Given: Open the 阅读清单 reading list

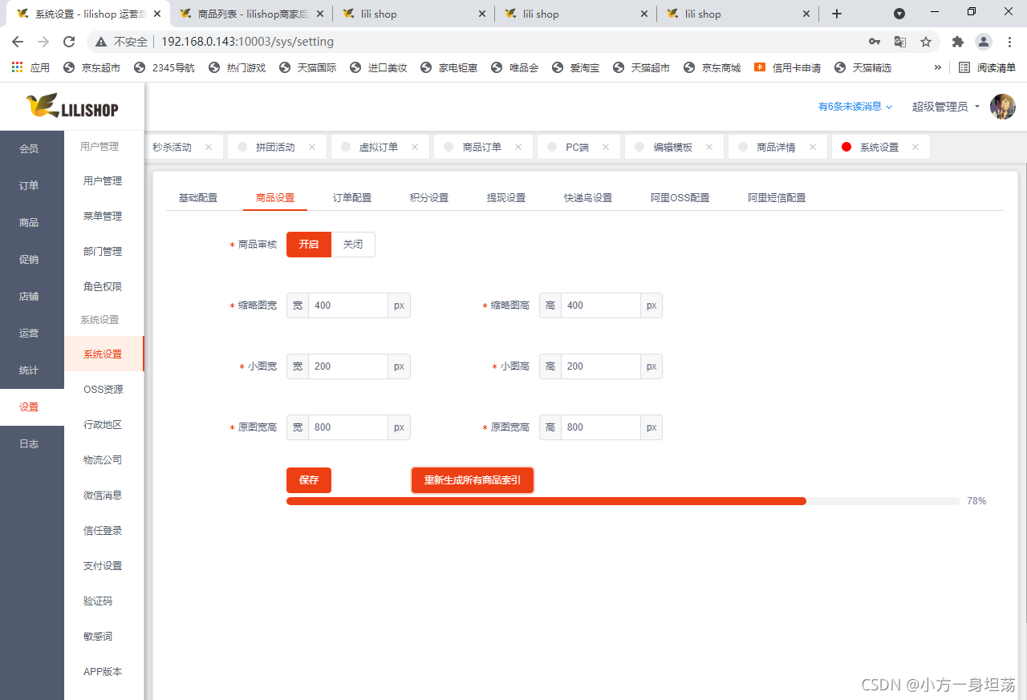Looking at the screenshot, I should [x=988, y=67].
